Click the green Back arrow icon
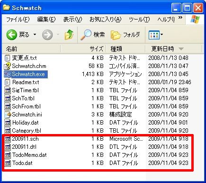The height and width of the screenshot is (183, 206). pos(11,35)
